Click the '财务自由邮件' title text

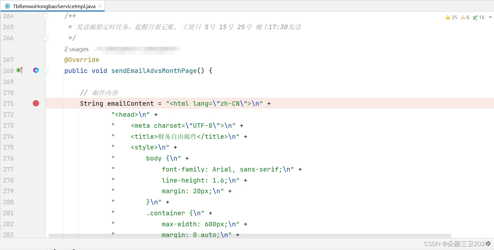coord(177,137)
